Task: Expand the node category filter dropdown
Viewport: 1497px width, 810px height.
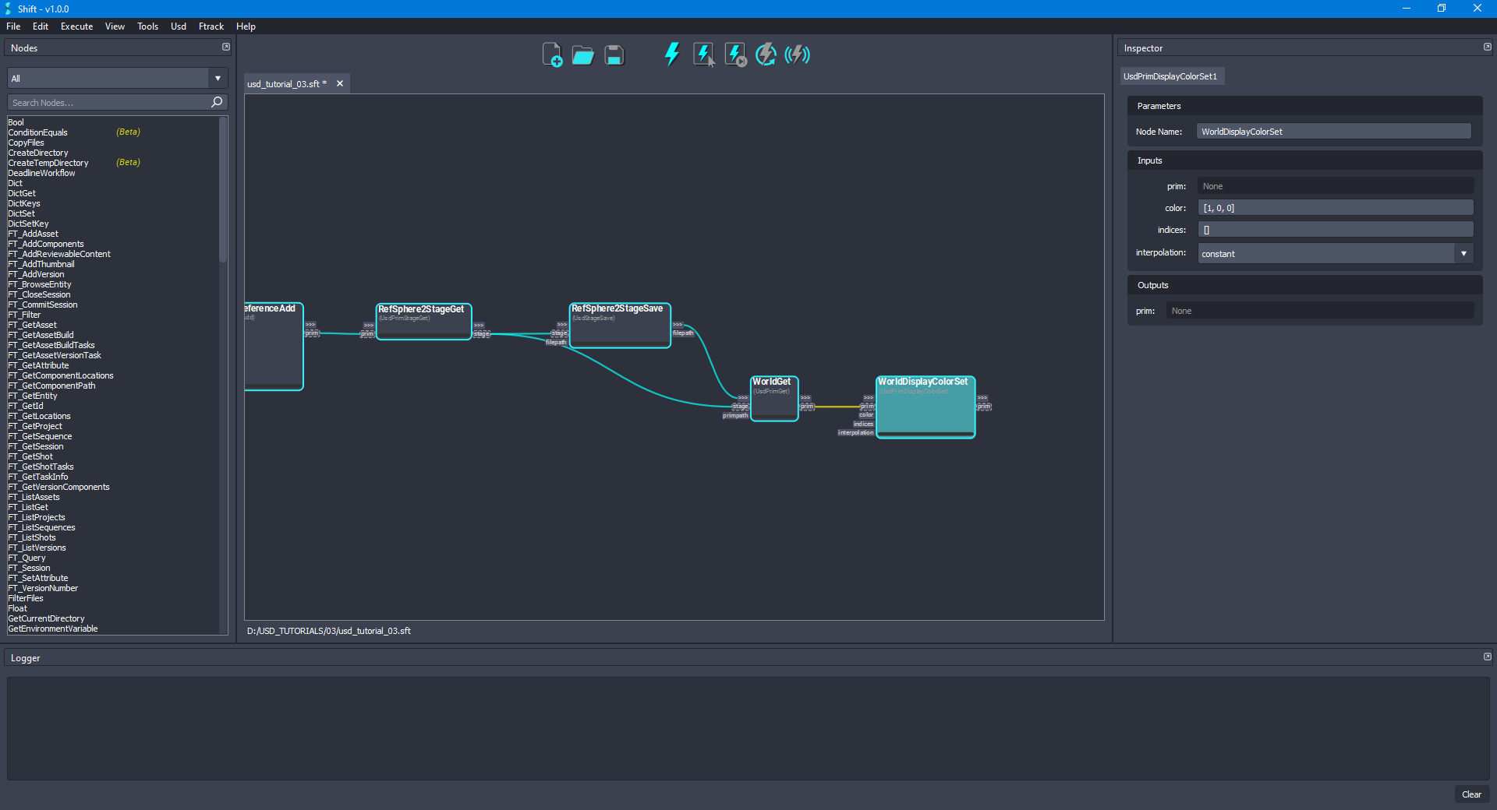Action: [218, 78]
